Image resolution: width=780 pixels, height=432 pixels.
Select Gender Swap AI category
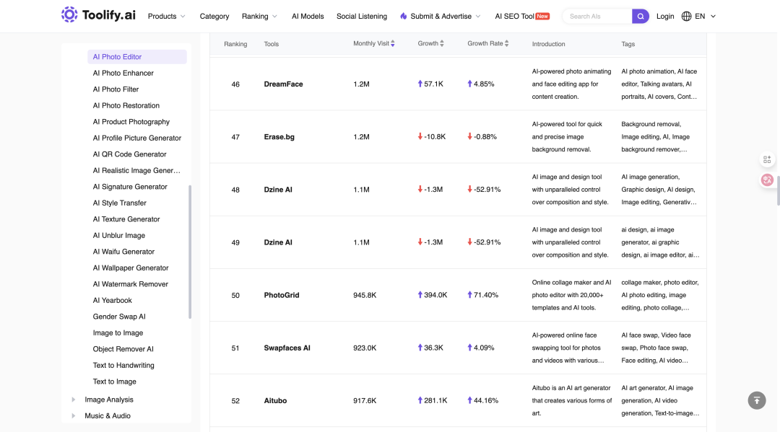point(119,317)
